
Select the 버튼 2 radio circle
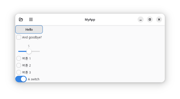[19, 65]
